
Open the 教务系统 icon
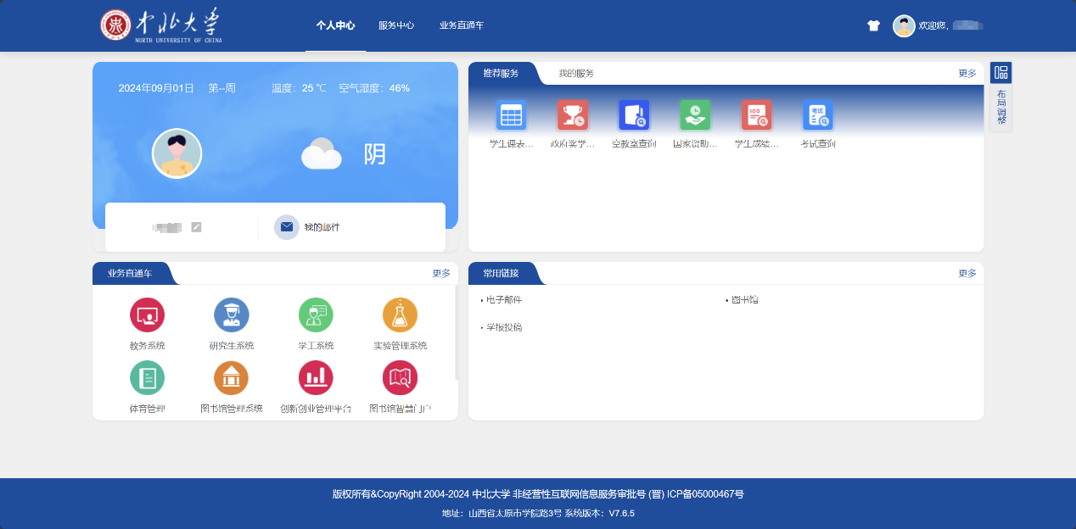[x=147, y=315]
